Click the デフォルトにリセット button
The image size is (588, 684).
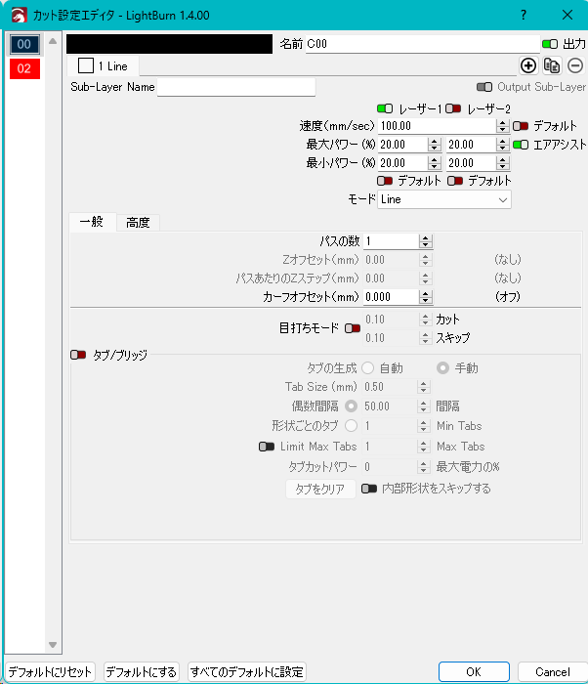pyautogui.click(x=50, y=672)
